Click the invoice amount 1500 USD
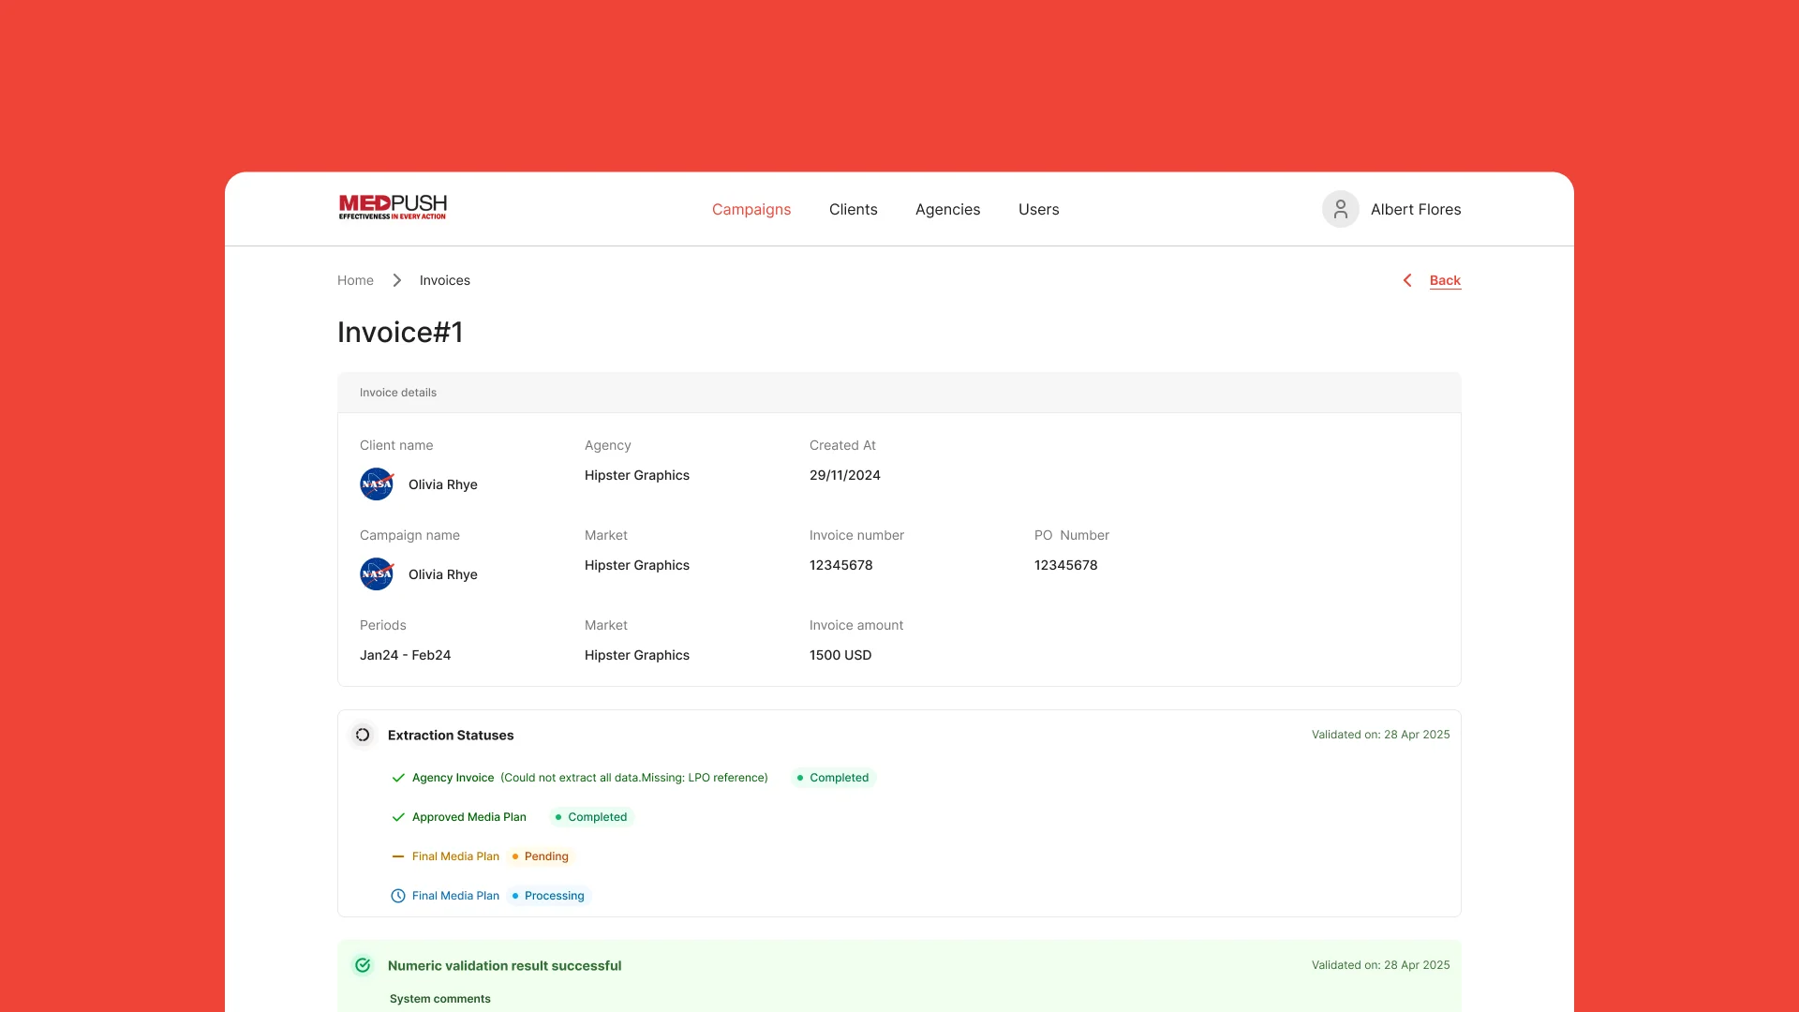Viewport: 1799px width, 1012px height. click(840, 655)
